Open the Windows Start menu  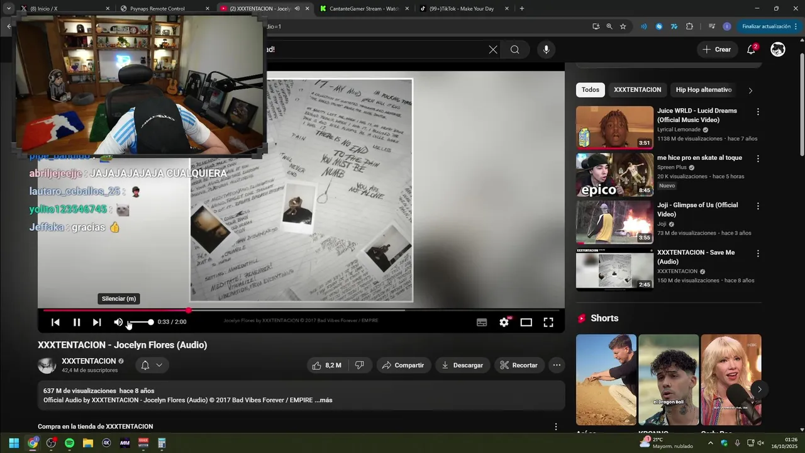(14, 443)
